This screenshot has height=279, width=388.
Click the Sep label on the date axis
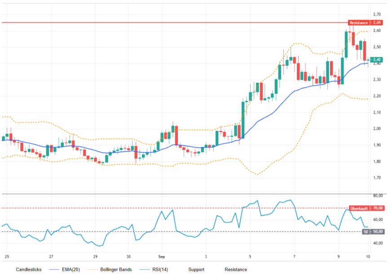coord(162,256)
